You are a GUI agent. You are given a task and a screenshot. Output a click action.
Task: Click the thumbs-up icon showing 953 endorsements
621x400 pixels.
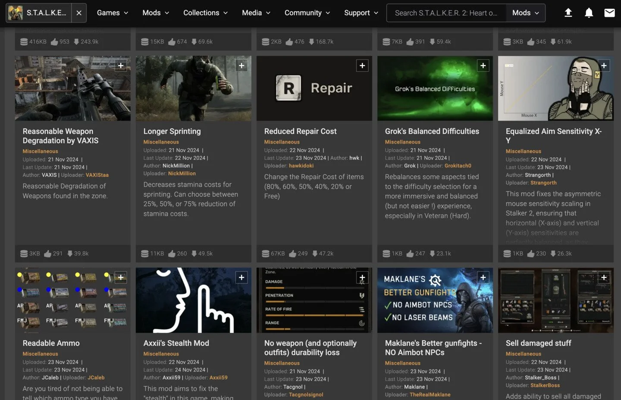tap(54, 41)
